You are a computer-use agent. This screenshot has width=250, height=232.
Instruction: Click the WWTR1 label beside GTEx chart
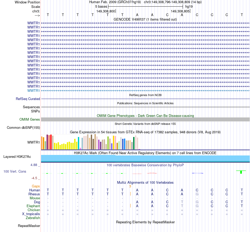tap(33, 142)
